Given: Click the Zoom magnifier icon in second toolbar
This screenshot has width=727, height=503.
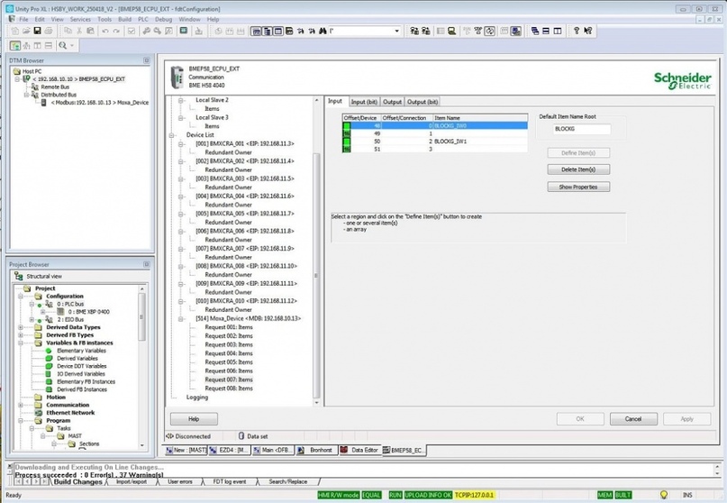Looking at the screenshot, I should [62, 45].
